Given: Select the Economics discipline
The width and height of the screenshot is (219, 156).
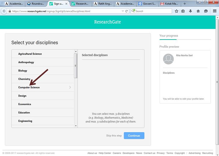Looking at the screenshot, I should (43, 104).
